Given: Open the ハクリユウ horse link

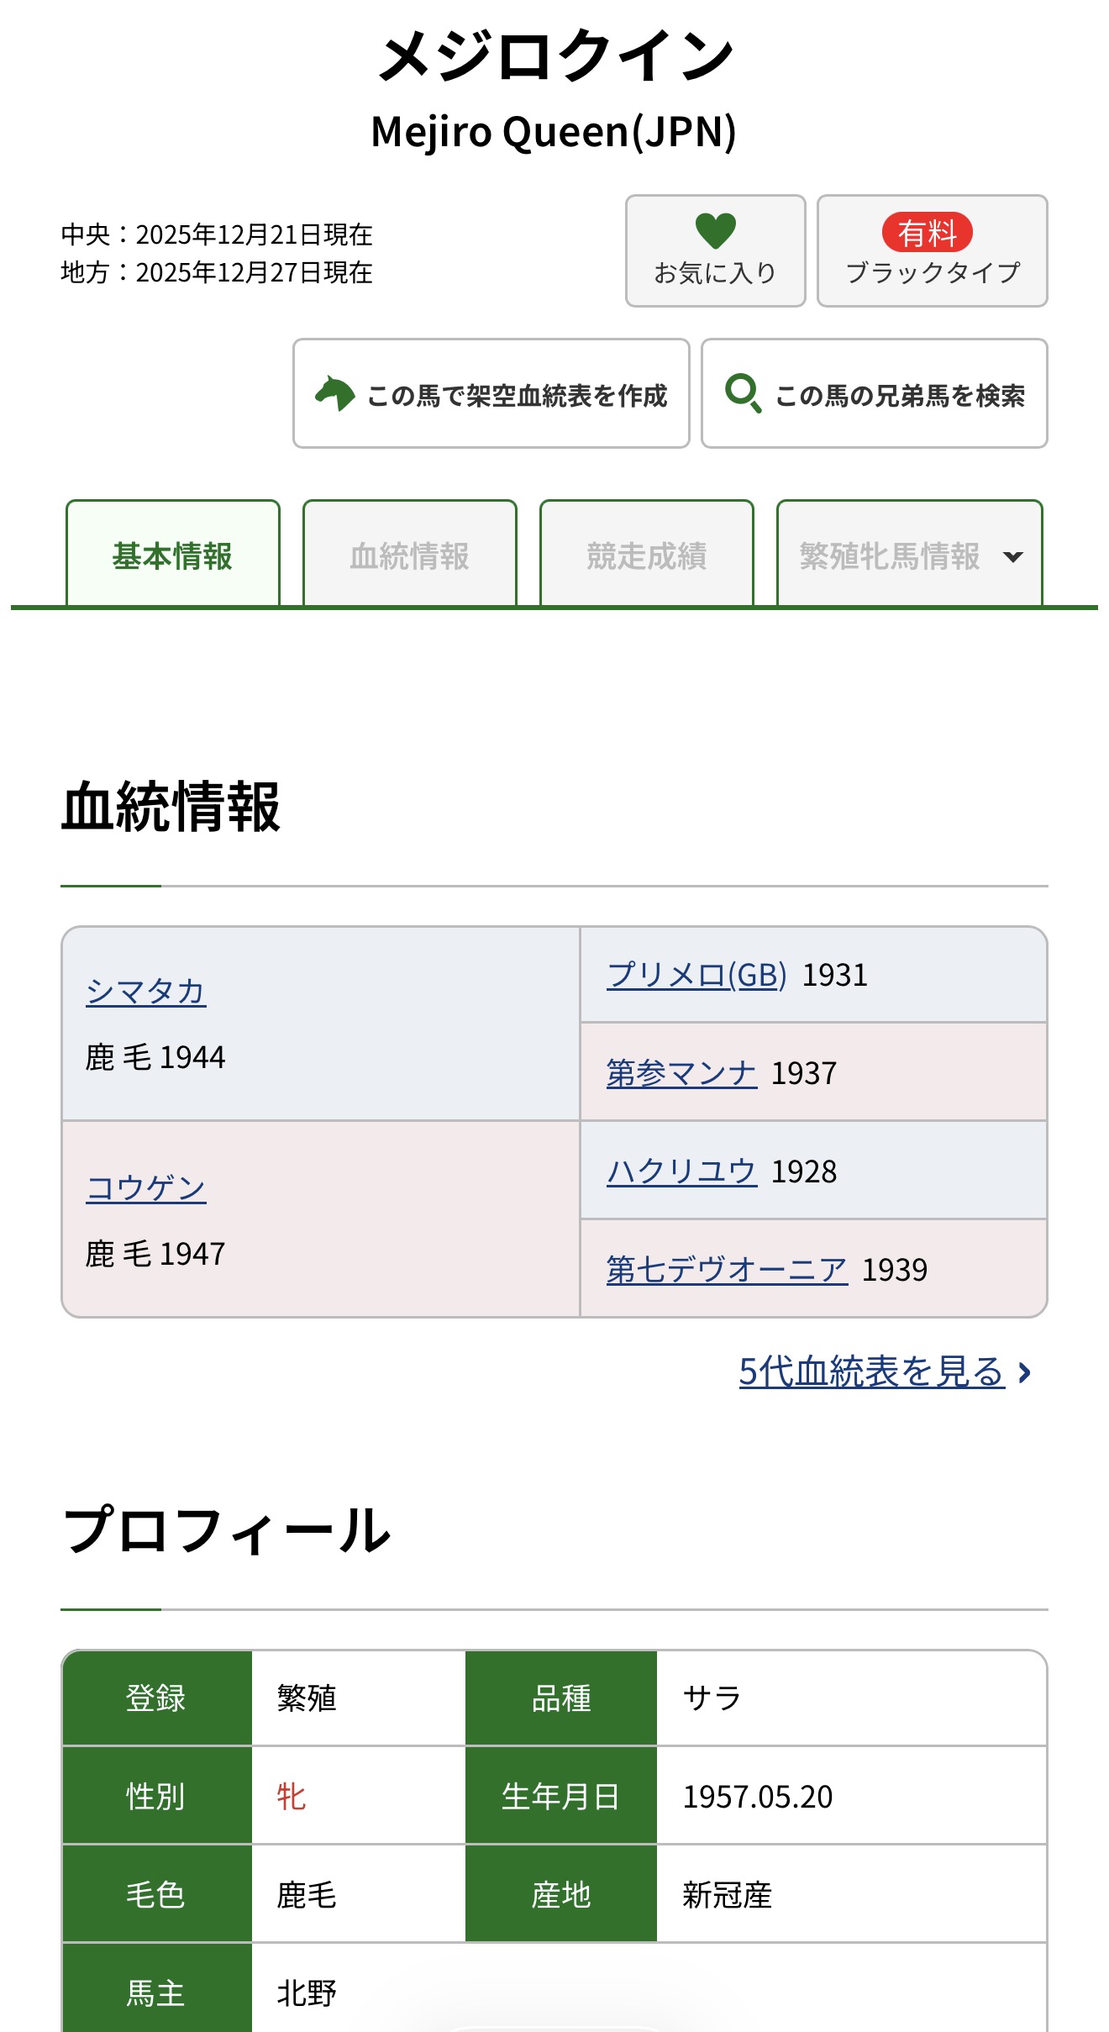Looking at the screenshot, I should coord(681,1171).
